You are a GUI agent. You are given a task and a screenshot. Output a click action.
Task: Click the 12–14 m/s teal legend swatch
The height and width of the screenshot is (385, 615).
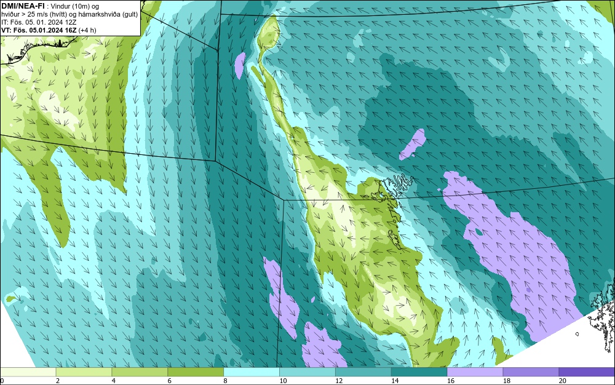363,371
